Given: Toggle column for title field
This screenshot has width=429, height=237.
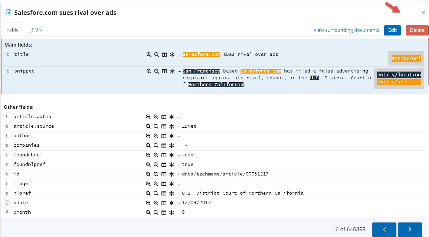Looking at the screenshot, I should (x=164, y=55).
